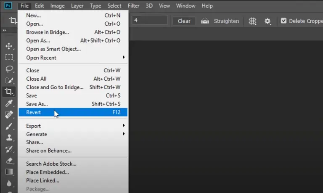
Task: Open the View menu
Action: pos(164,6)
